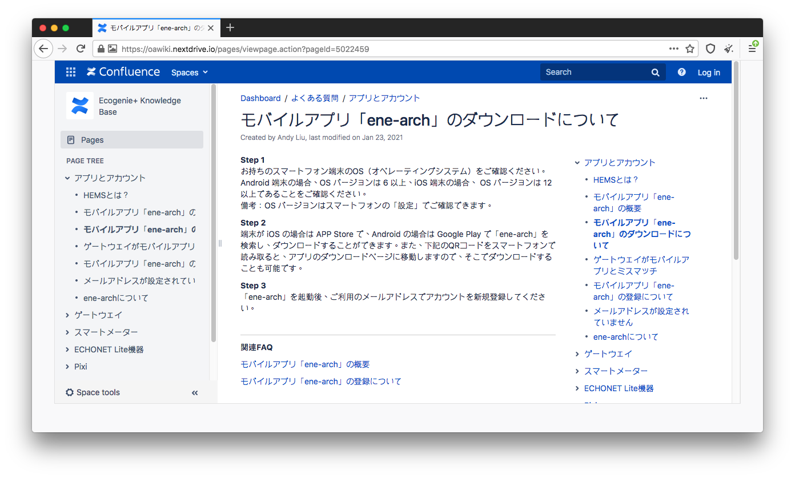
Task: Expand ECHONET Lite機器 in the left page tree
Action: (67, 350)
